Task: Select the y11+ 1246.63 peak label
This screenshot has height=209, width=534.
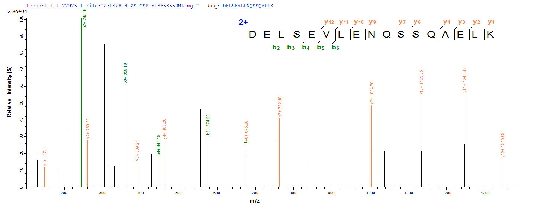Action: 465,80
